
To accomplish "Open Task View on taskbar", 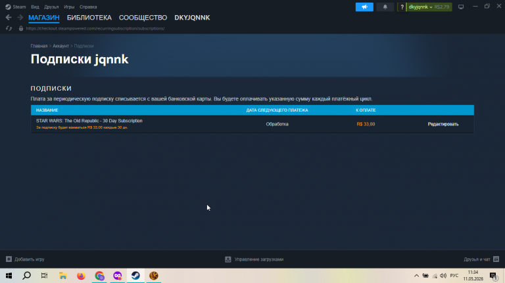I will click(45, 276).
